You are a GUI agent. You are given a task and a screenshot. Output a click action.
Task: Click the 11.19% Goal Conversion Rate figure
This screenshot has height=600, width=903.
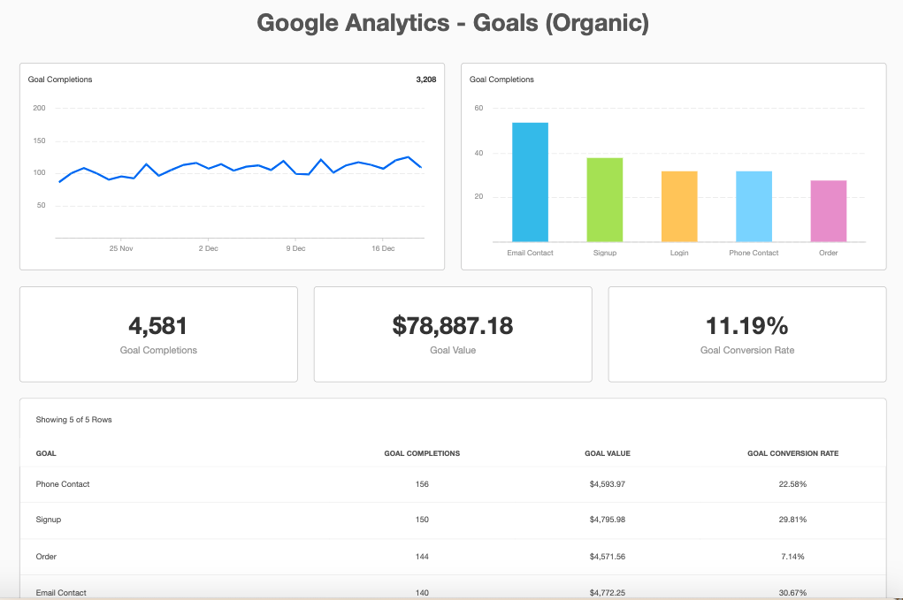click(747, 326)
